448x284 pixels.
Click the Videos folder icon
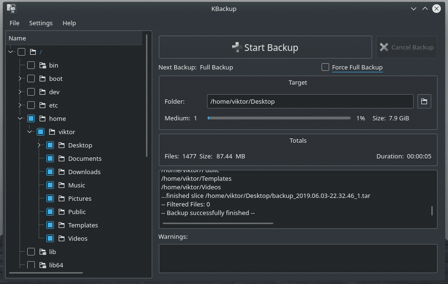coord(62,238)
